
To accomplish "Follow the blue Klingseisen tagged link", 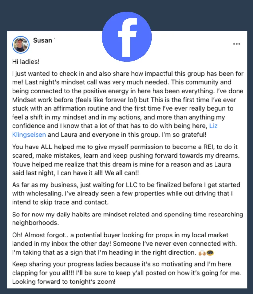I will tap(29, 135).
